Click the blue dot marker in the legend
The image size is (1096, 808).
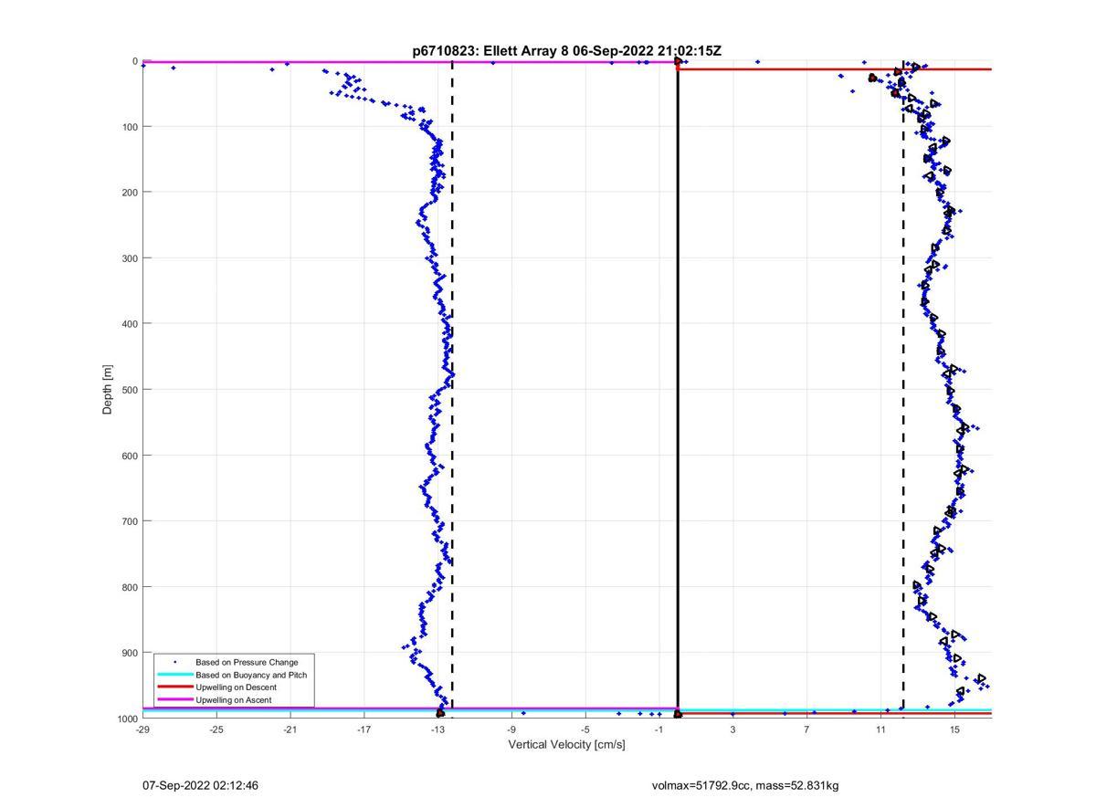[175, 662]
